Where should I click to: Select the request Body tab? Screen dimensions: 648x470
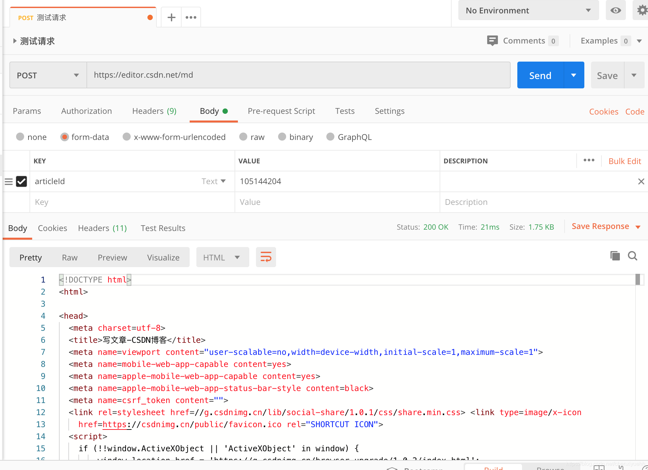coord(213,111)
